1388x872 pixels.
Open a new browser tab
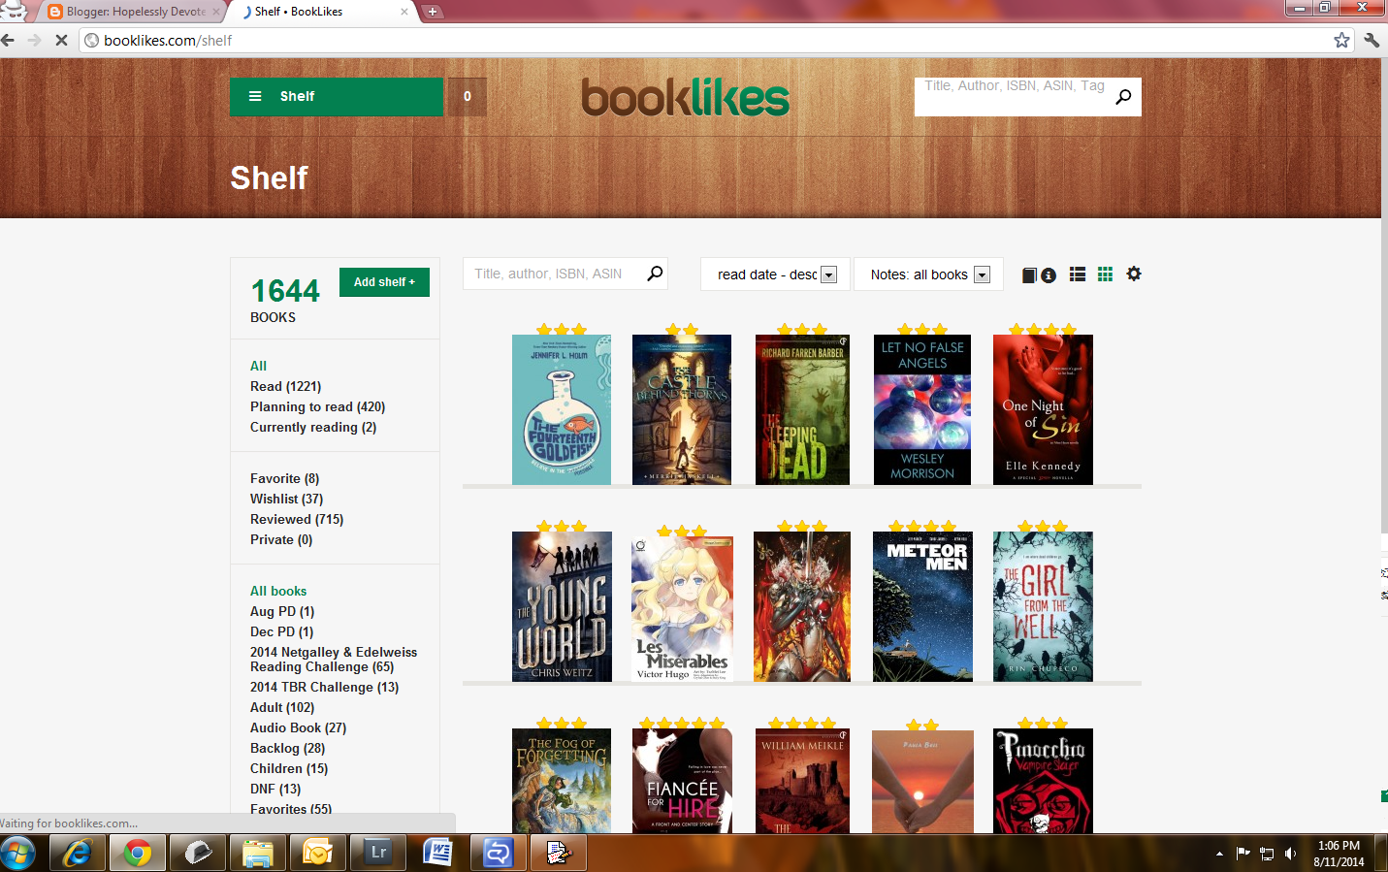(x=433, y=12)
